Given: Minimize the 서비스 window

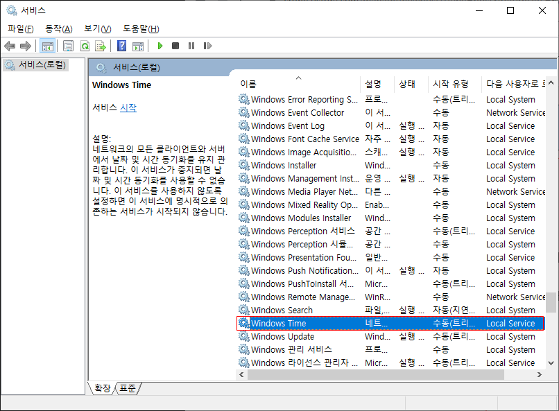Looking at the screenshot, I should (479, 10).
